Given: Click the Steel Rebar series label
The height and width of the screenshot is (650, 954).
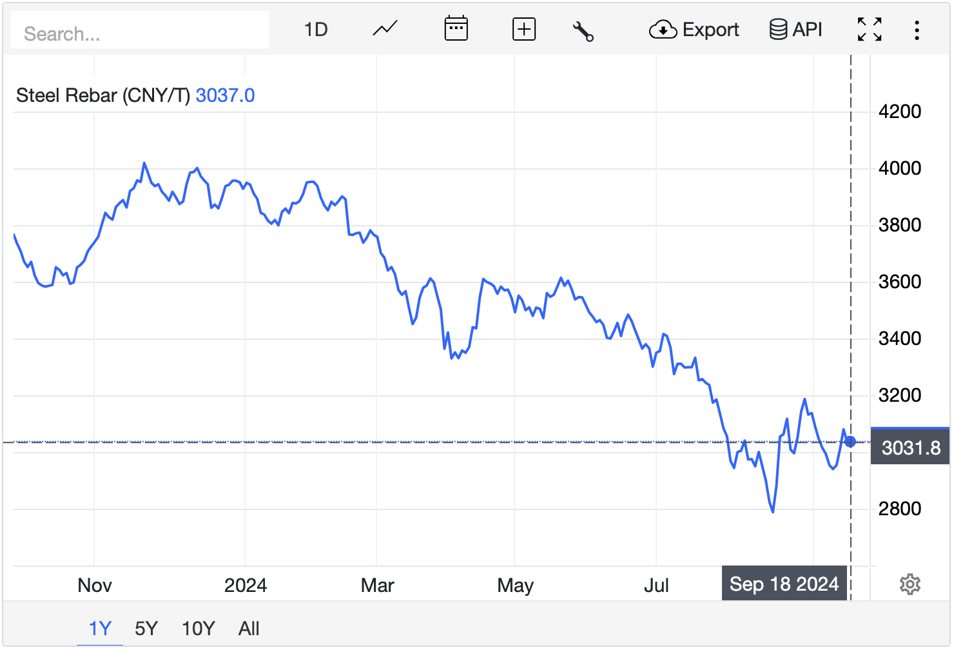Looking at the screenshot, I should (x=102, y=95).
